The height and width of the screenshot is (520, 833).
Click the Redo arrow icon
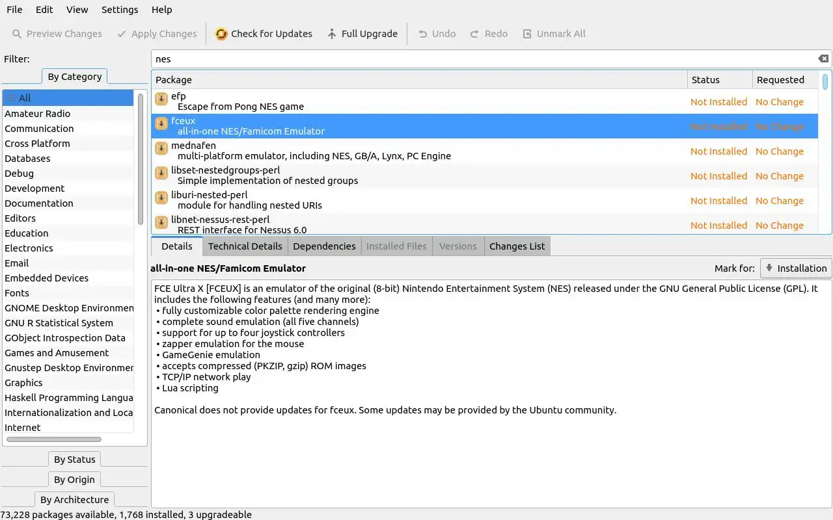click(475, 34)
